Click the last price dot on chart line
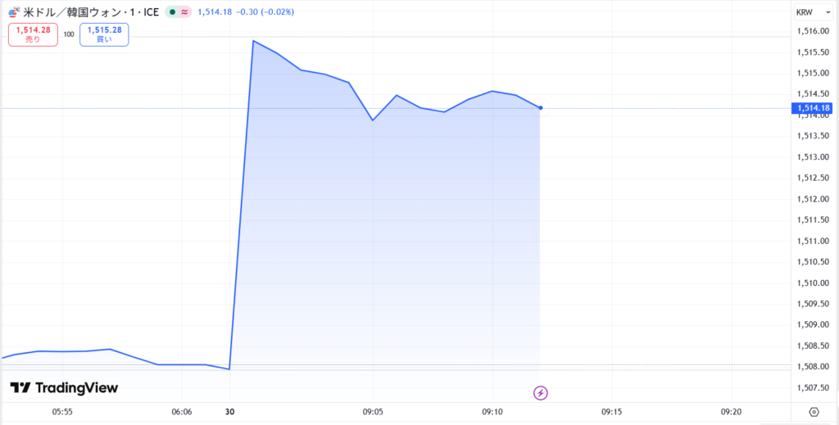This screenshot has width=839, height=425. coord(541,108)
